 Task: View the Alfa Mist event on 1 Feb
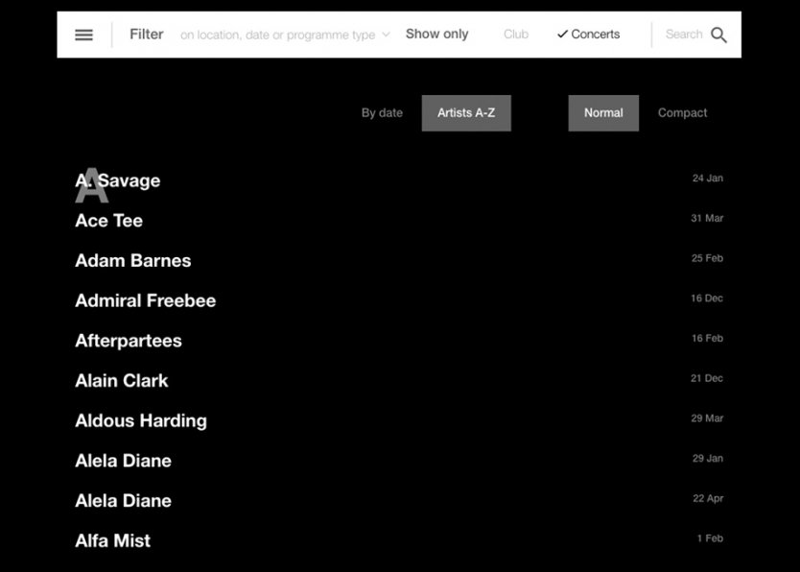(112, 540)
